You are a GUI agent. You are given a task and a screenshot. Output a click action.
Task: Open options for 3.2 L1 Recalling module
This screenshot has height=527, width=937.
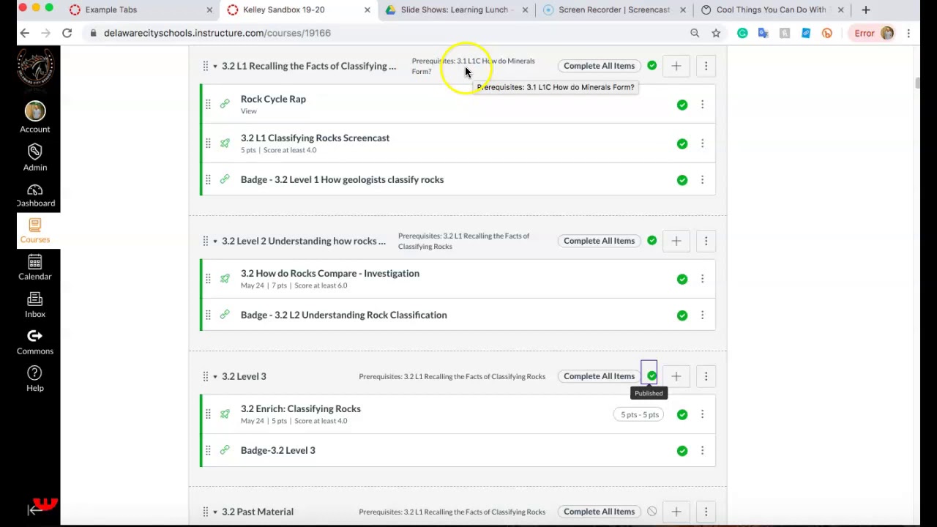click(706, 66)
